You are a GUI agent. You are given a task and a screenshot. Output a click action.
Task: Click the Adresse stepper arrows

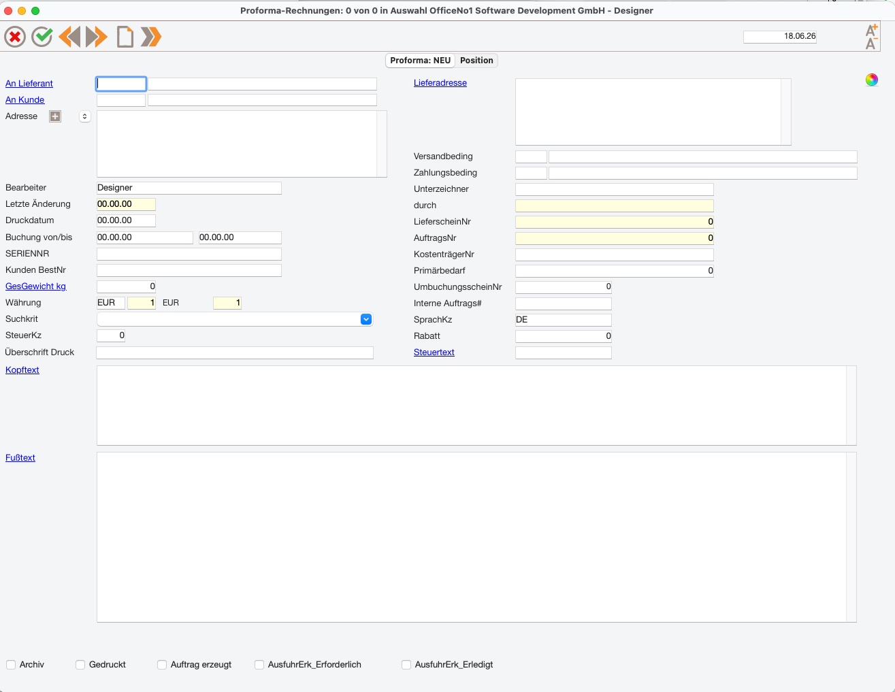coord(84,116)
